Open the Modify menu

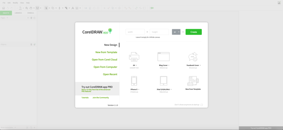[x=15, y=2]
